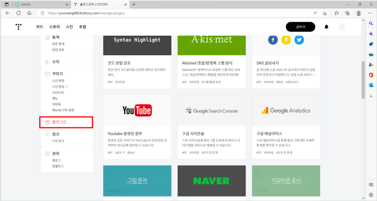Go back with browser back arrow
377x201 pixels.
coord(8,13)
